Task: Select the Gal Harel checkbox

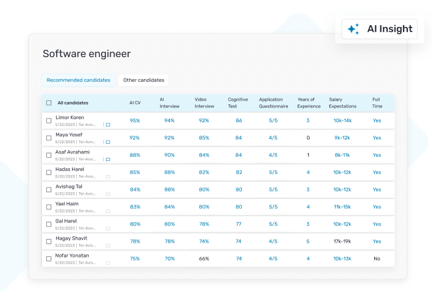Action: pos(49,224)
